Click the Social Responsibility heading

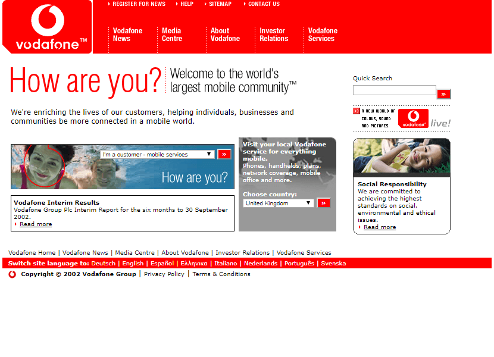pos(392,184)
